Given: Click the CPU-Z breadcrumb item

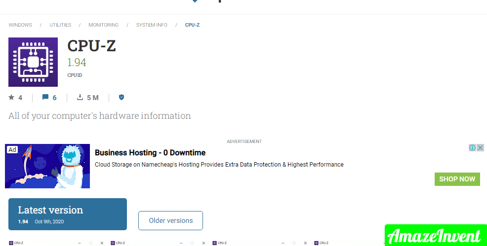Looking at the screenshot, I should 192,25.
